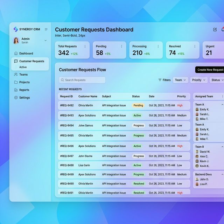
Task: Click Lisa P. avatar in Backend Devs
Action: click(197, 184)
